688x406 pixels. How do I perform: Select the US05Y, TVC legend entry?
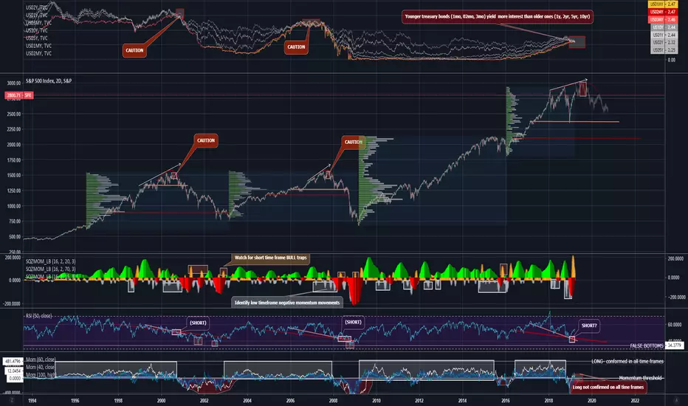(38, 38)
